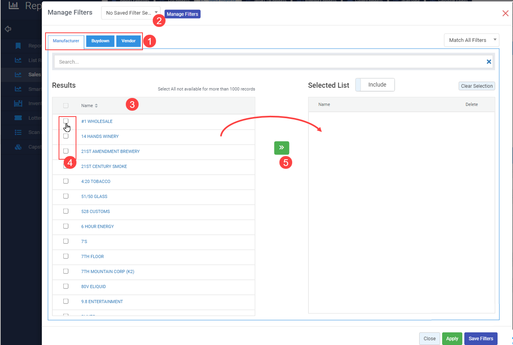This screenshot has width=513, height=345.
Task: Sort results by the Name column arrows
Action: (x=96, y=106)
